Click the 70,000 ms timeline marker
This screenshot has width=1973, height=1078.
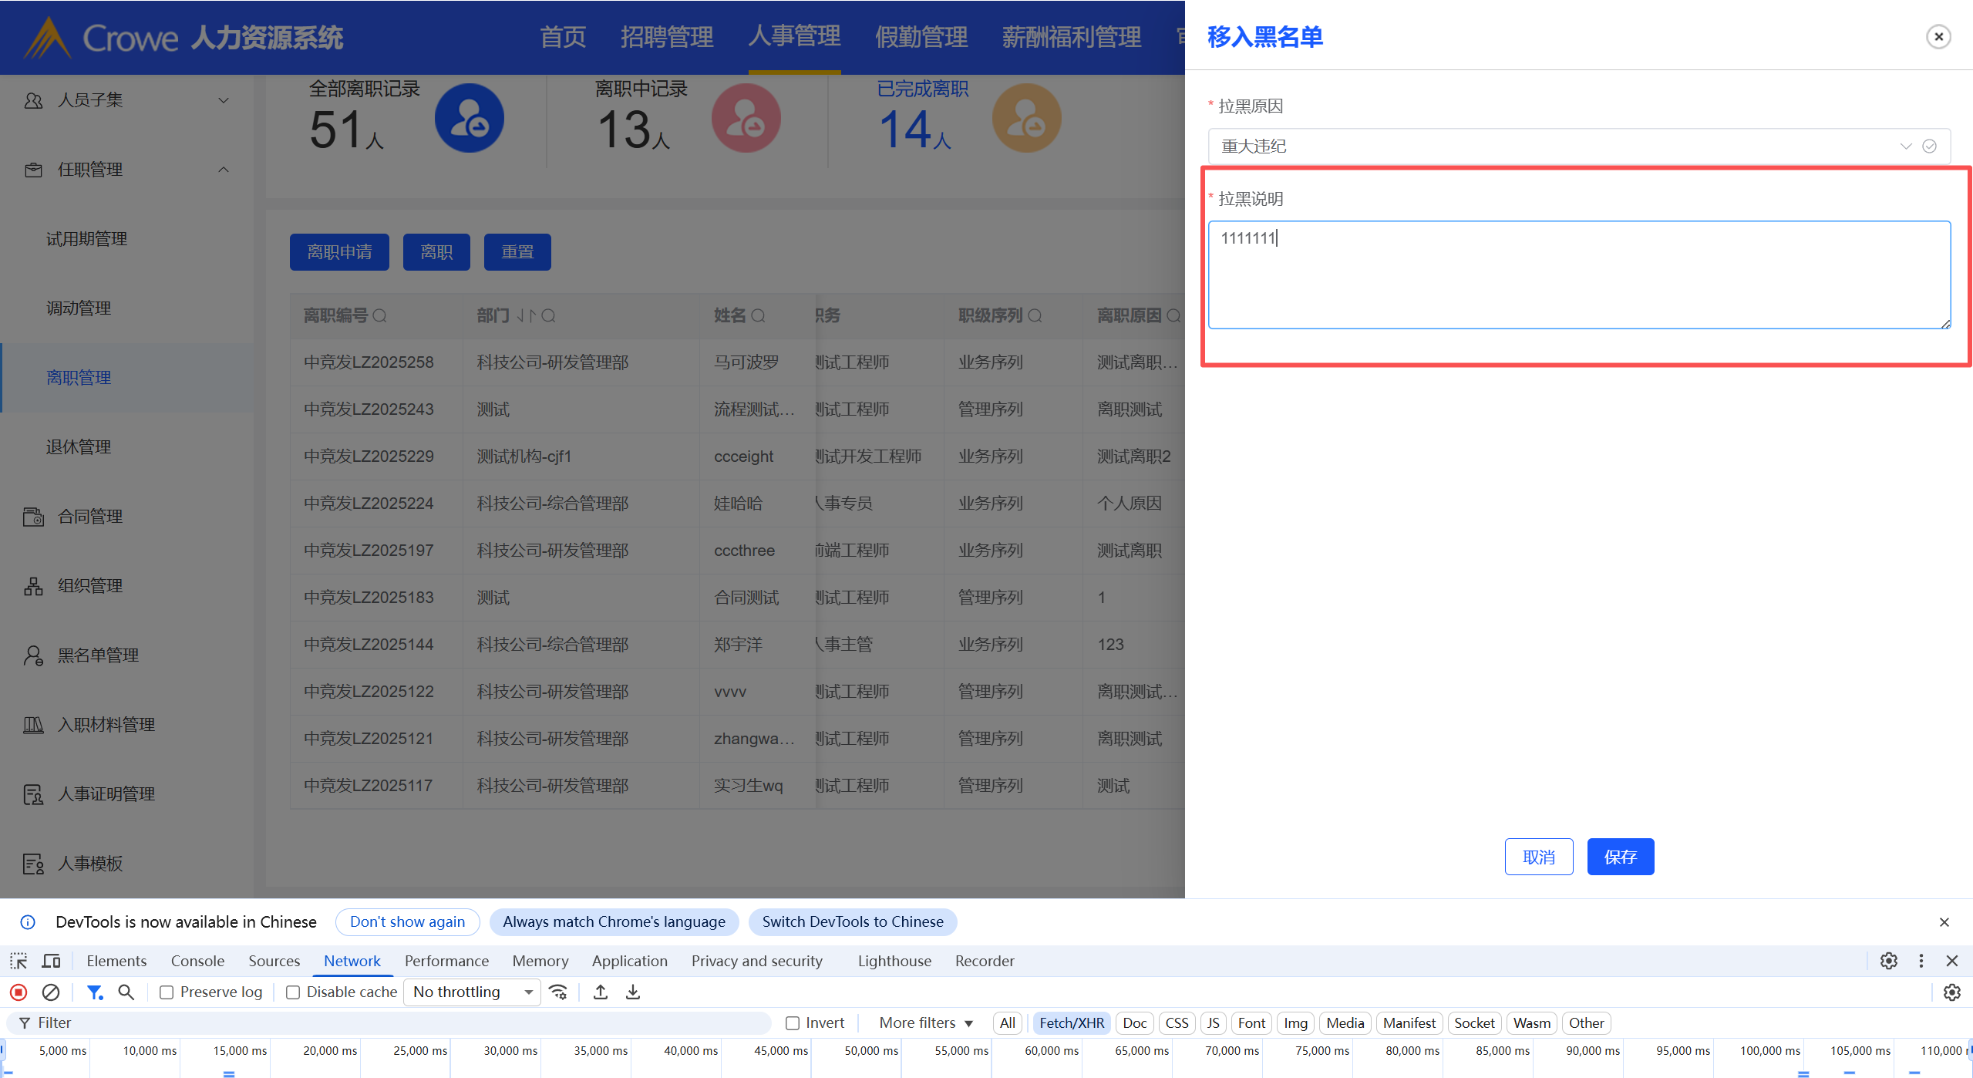1231,1051
